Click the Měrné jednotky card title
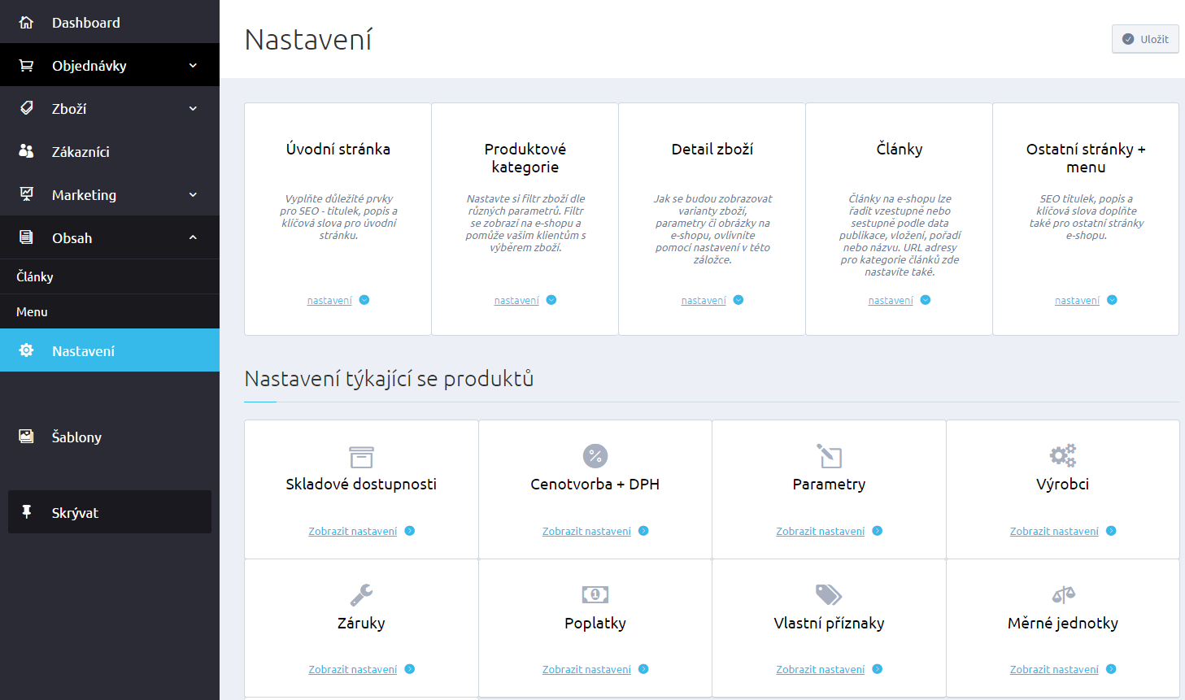Viewport: 1185px width, 700px height. pos(1063,624)
